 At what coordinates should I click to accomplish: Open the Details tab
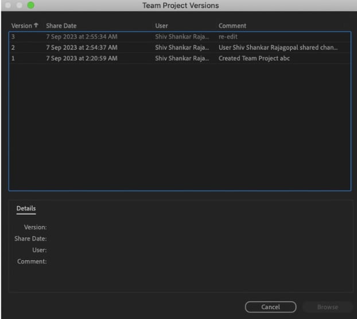click(x=26, y=208)
